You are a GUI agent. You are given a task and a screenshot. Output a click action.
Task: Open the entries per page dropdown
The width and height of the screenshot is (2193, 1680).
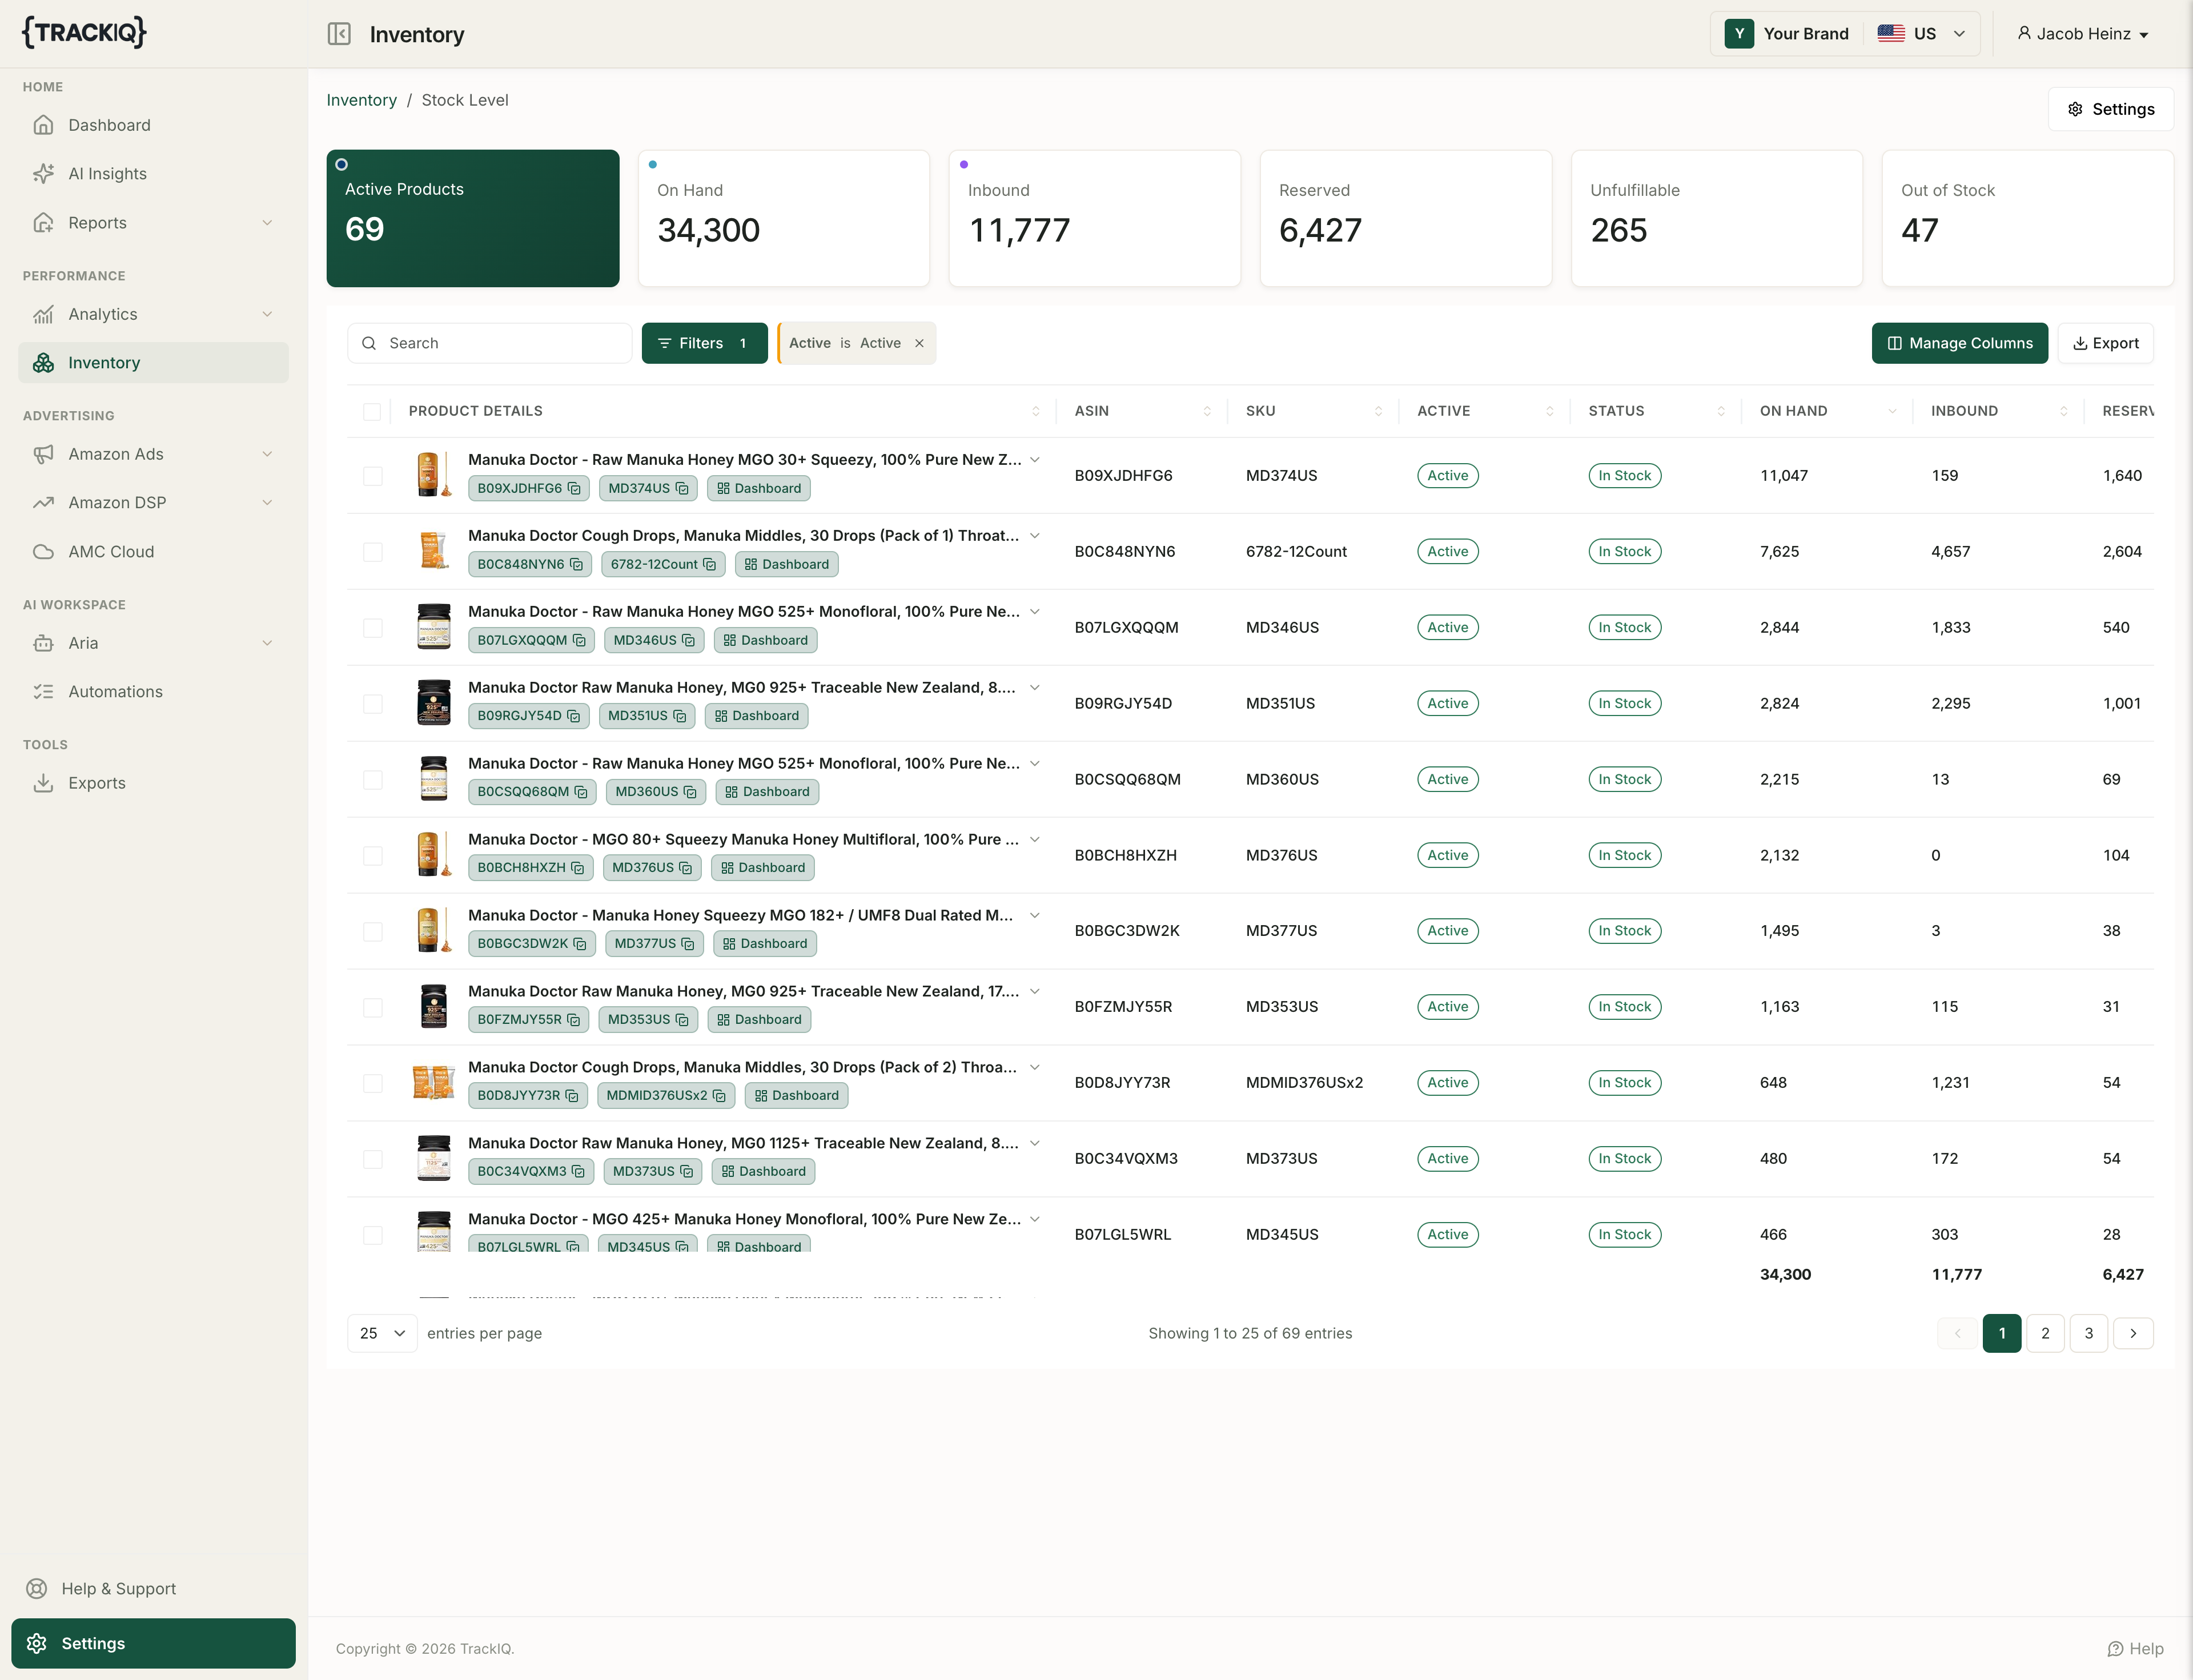tap(382, 1334)
